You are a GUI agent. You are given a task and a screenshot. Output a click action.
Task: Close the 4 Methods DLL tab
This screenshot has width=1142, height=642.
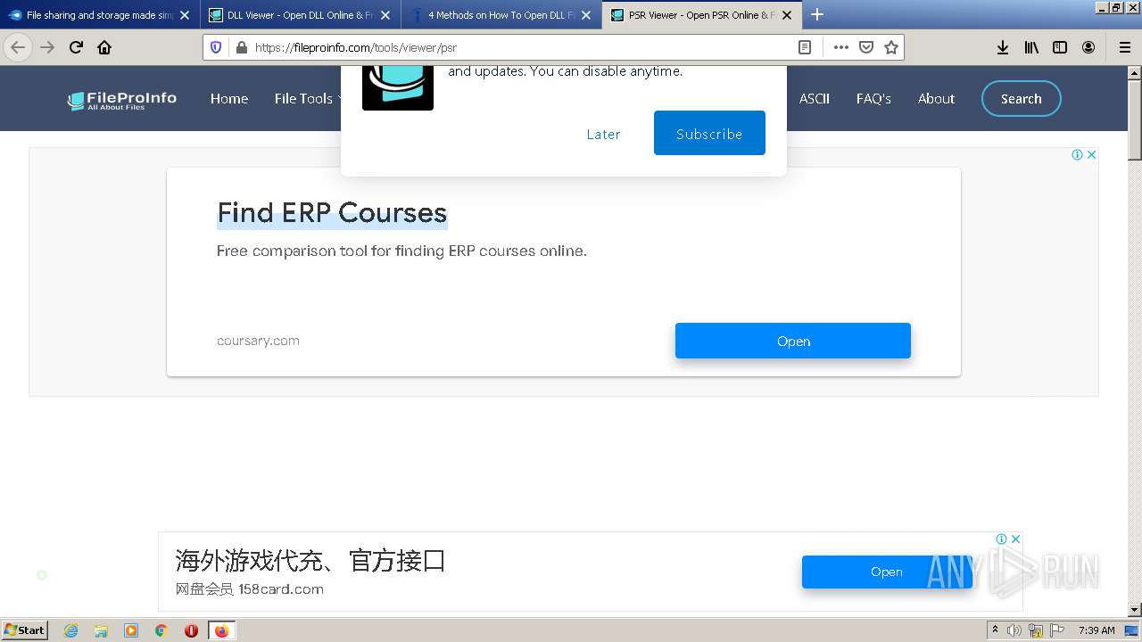(x=586, y=15)
